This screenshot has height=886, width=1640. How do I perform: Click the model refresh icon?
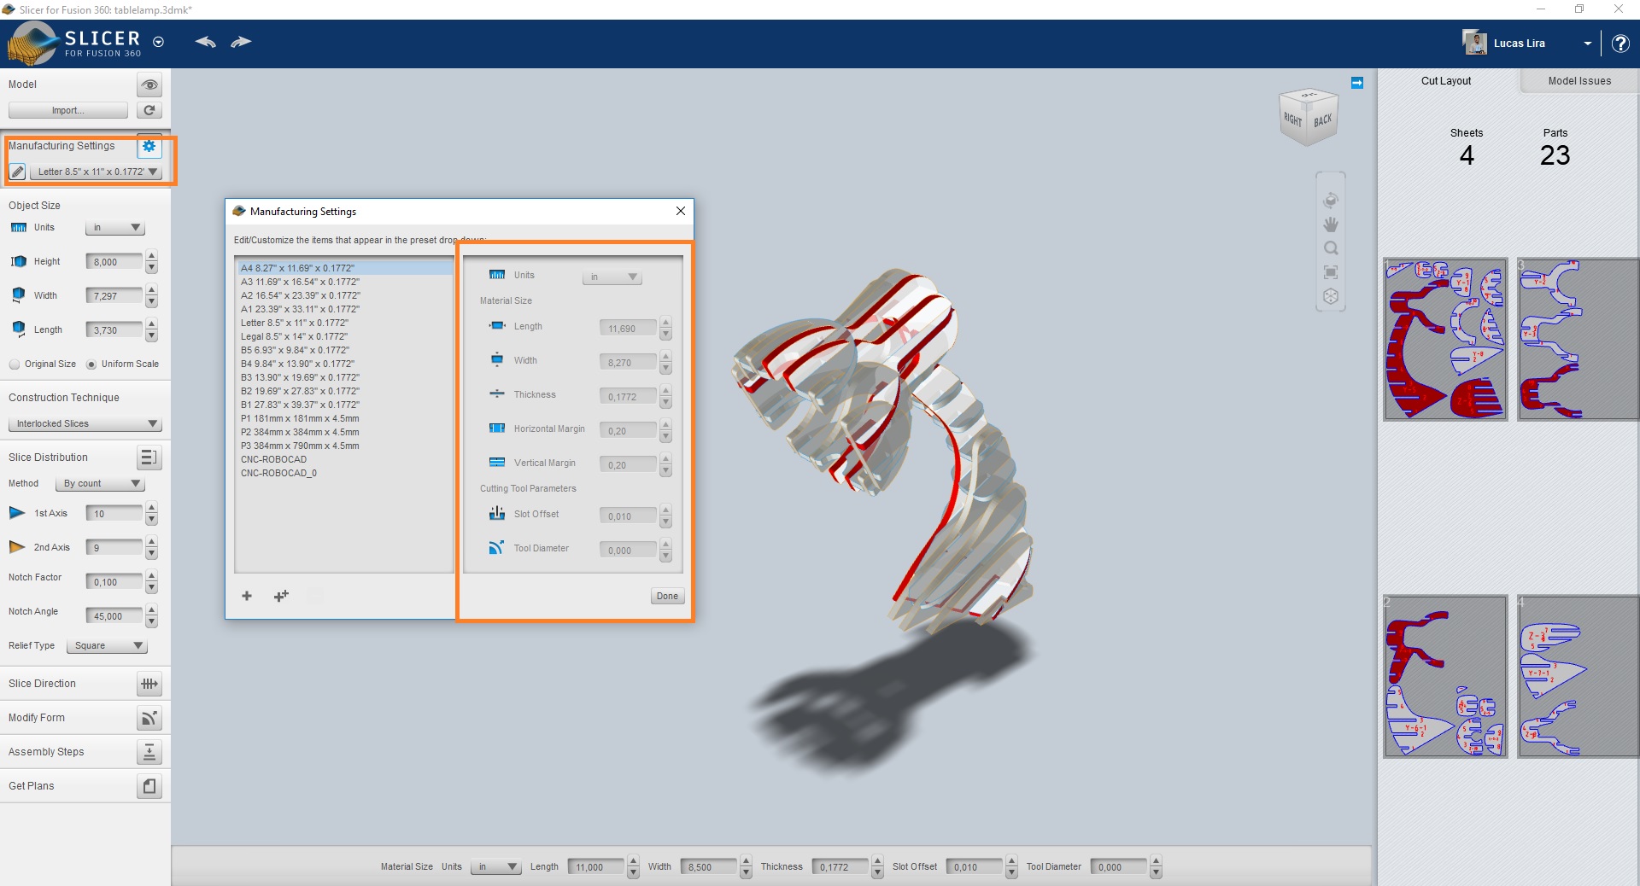[149, 110]
